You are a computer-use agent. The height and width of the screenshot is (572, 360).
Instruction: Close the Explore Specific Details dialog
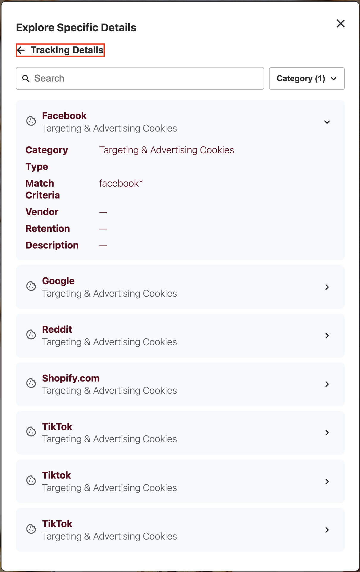pyautogui.click(x=340, y=24)
